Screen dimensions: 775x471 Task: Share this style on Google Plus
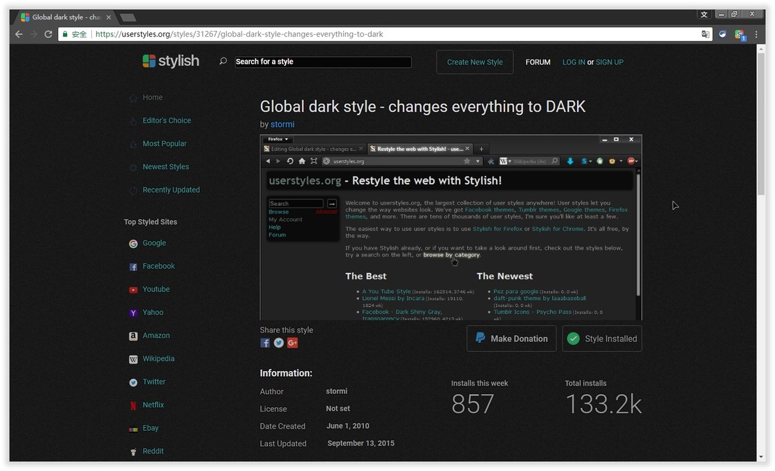293,343
